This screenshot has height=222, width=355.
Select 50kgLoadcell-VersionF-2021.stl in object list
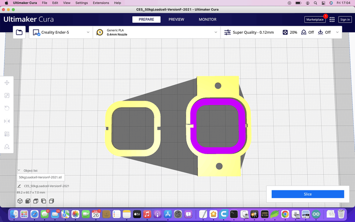41,177
